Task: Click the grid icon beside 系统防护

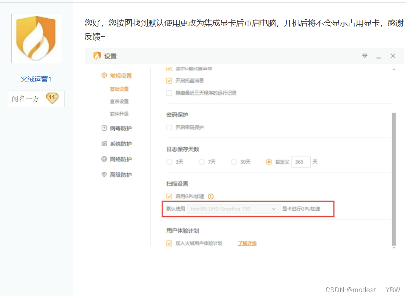Action: point(104,144)
